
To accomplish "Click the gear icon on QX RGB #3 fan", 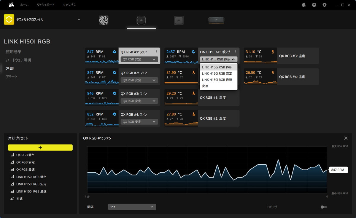I will [115, 93].
